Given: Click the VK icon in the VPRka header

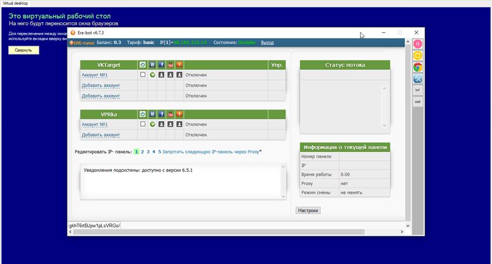Looking at the screenshot, I should 152,114.
